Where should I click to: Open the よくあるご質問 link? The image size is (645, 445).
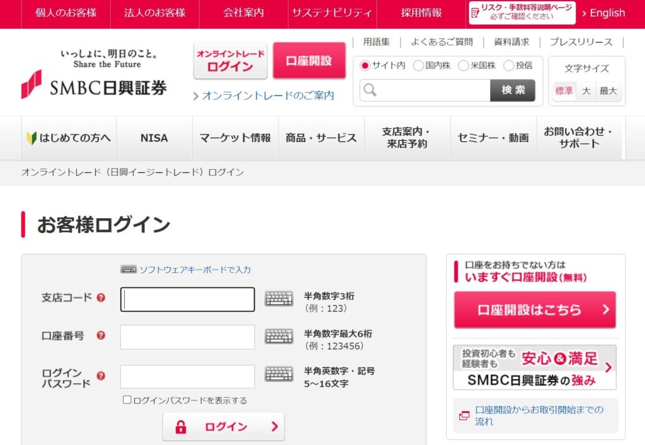pos(442,42)
